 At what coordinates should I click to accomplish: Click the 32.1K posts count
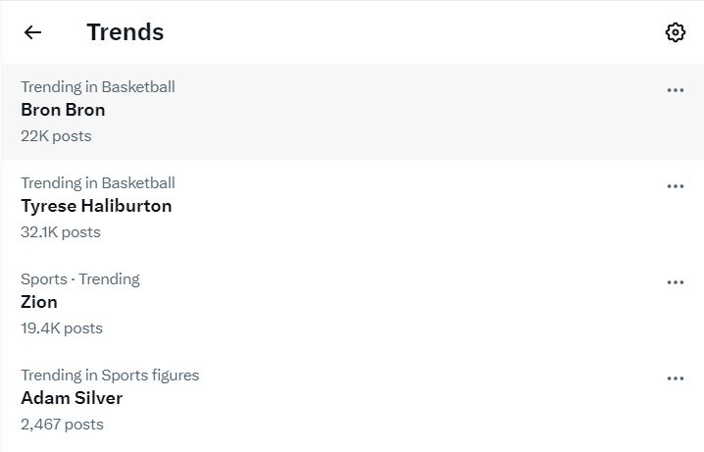point(61,232)
